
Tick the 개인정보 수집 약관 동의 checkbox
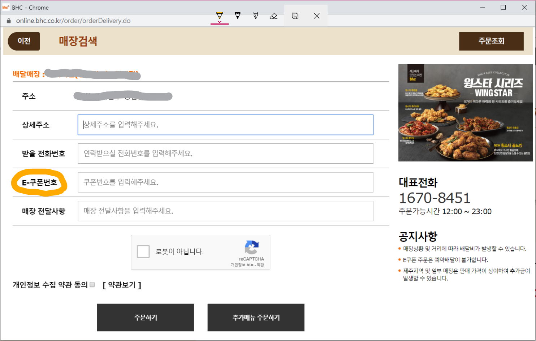(92, 285)
